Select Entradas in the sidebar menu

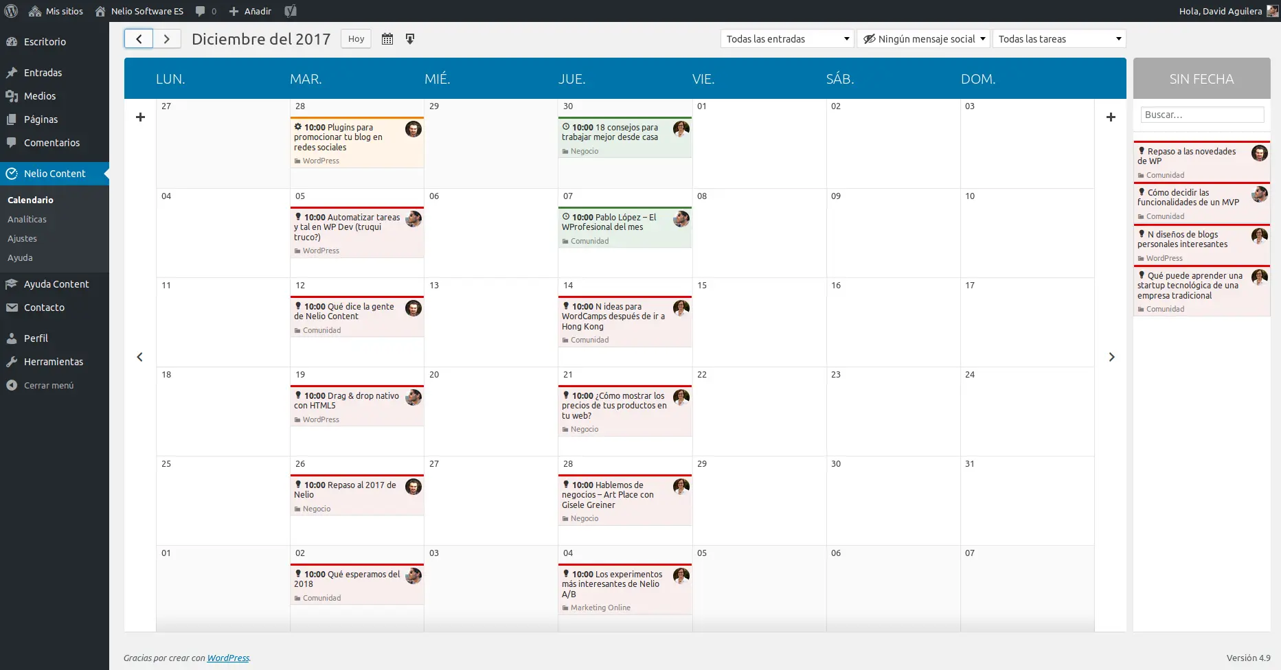(x=43, y=73)
